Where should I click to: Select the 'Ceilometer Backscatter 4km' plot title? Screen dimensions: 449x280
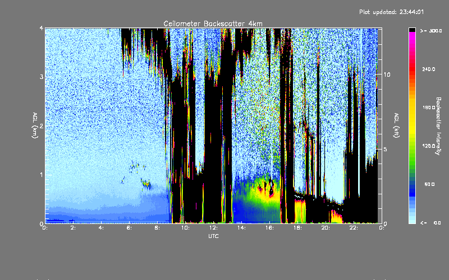click(x=213, y=24)
